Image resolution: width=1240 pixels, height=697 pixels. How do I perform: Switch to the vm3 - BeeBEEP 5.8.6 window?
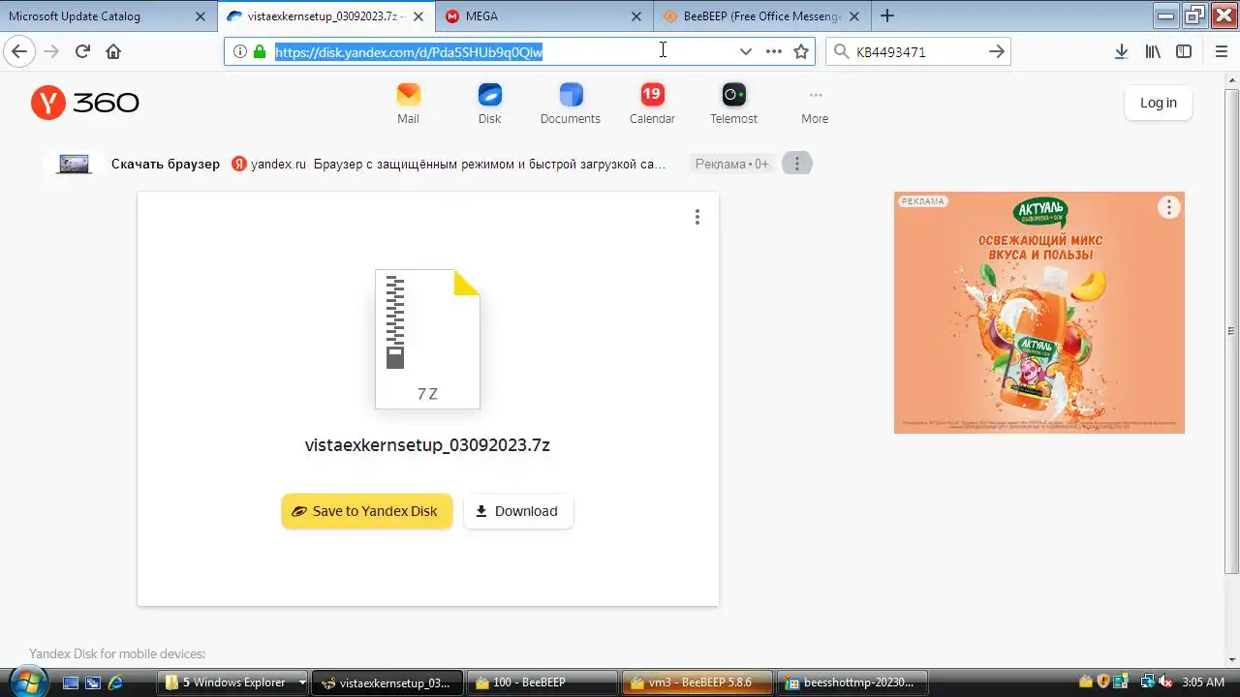pyautogui.click(x=697, y=682)
